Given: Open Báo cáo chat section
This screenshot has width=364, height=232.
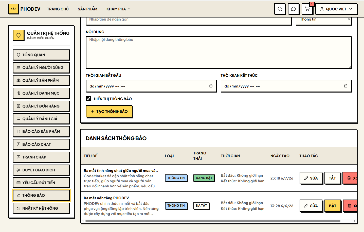Looking at the screenshot, I should [x=41, y=144].
